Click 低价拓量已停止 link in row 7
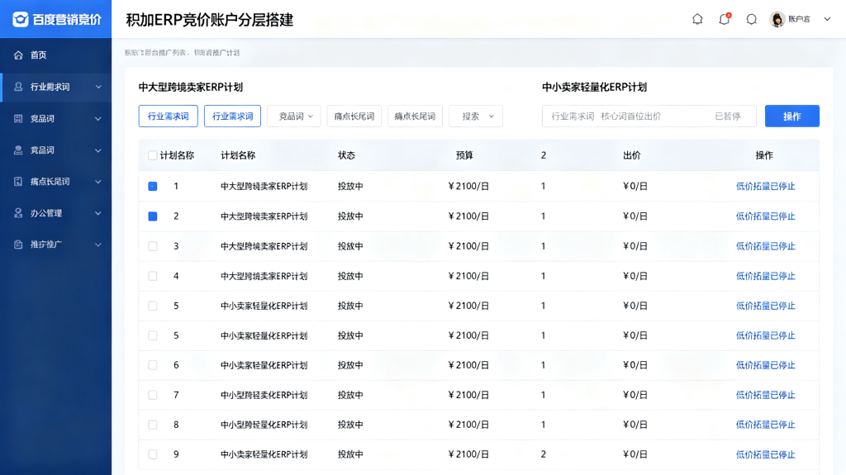 coord(766,395)
